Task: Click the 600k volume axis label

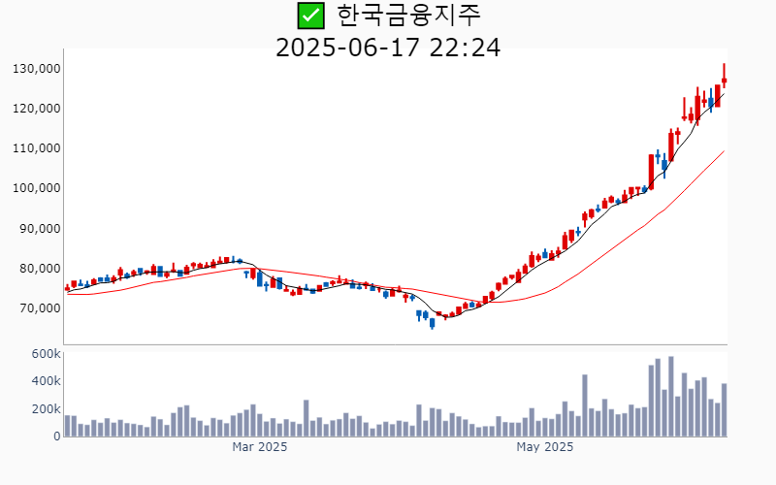Action: [x=46, y=354]
